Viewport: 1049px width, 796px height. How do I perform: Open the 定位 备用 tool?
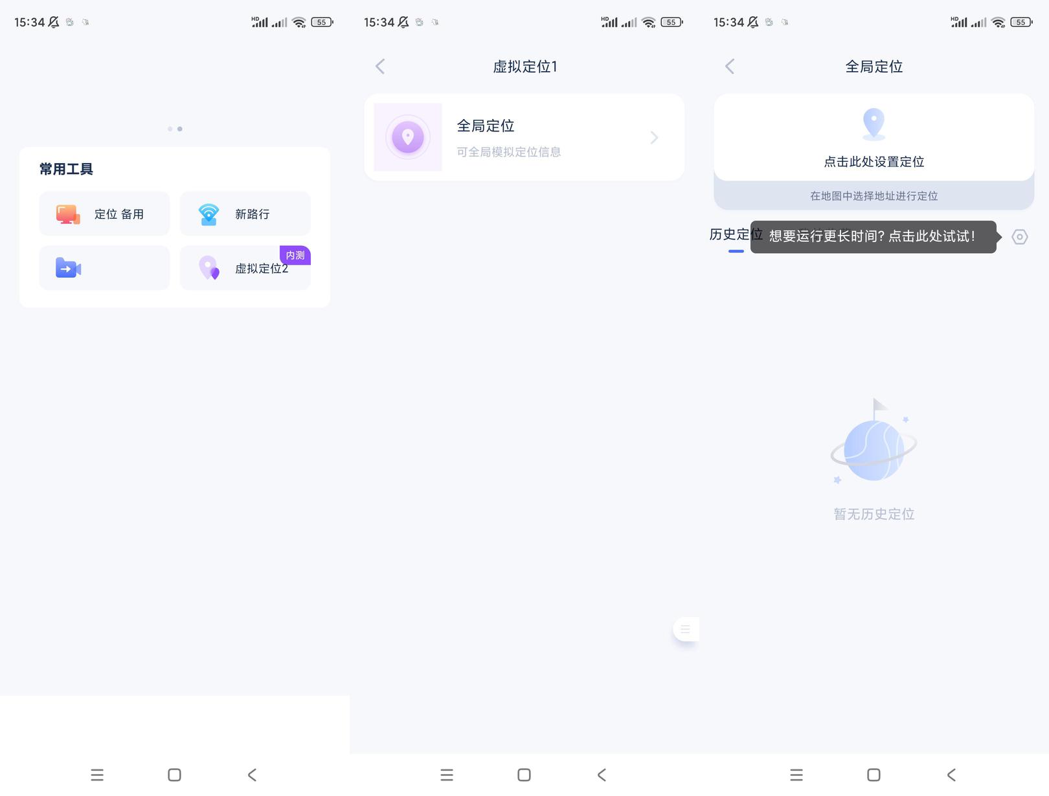pyautogui.click(x=104, y=214)
